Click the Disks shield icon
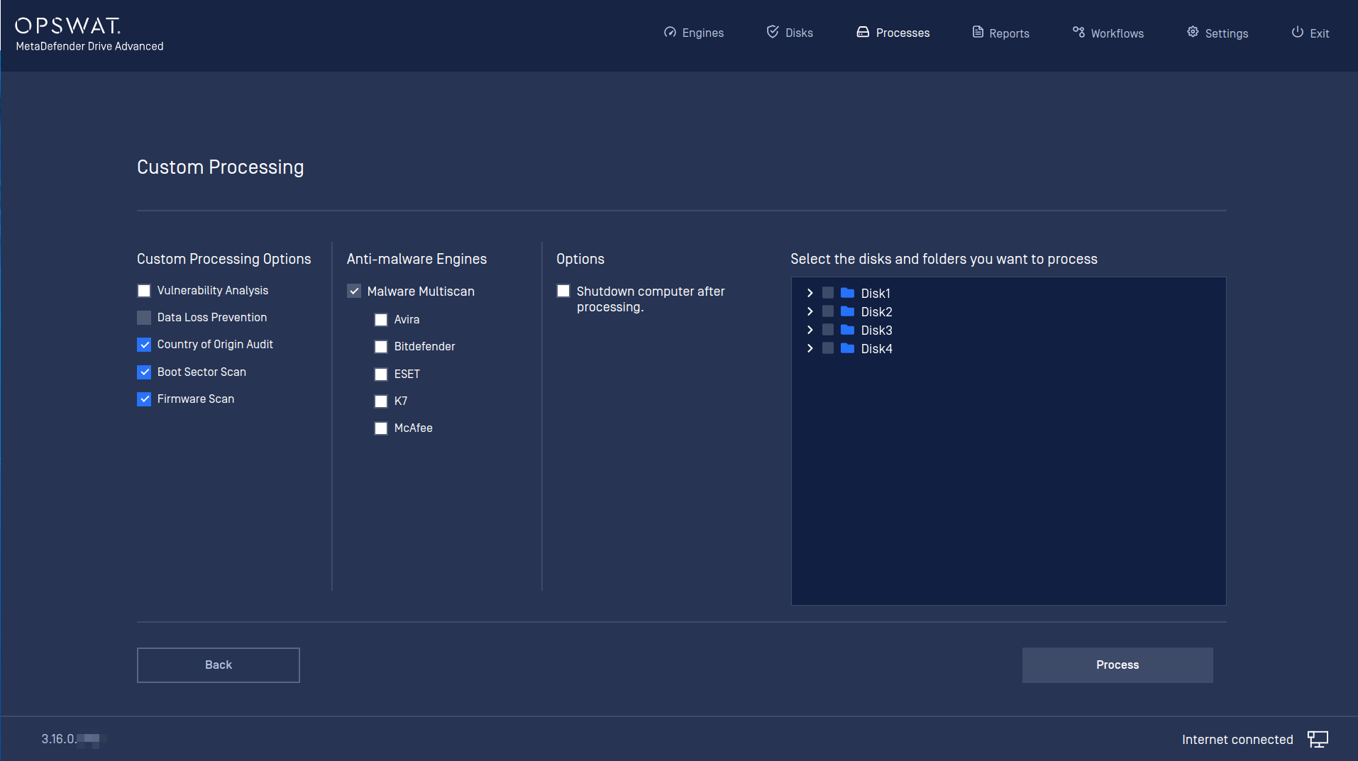 (773, 32)
